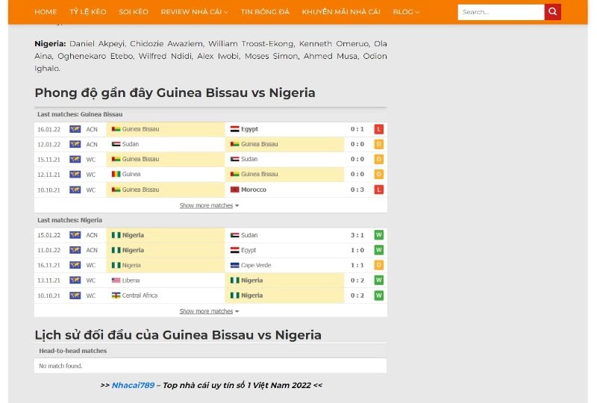The height and width of the screenshot is (403, 597).
Task: Click the Egypt flag in Guinea Bissau matches
Action: 234,129
